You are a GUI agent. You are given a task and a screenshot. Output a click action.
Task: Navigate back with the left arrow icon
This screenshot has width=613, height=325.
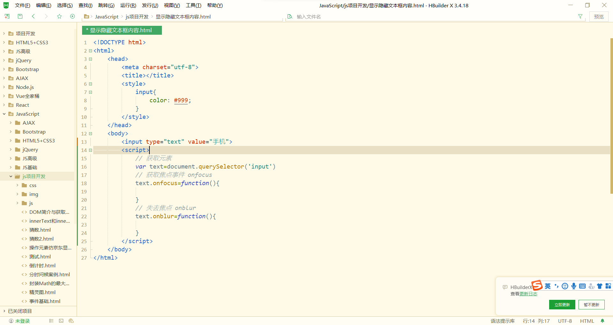click(33, 16)
